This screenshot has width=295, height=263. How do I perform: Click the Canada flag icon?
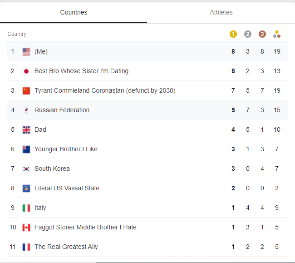point(26,228)
